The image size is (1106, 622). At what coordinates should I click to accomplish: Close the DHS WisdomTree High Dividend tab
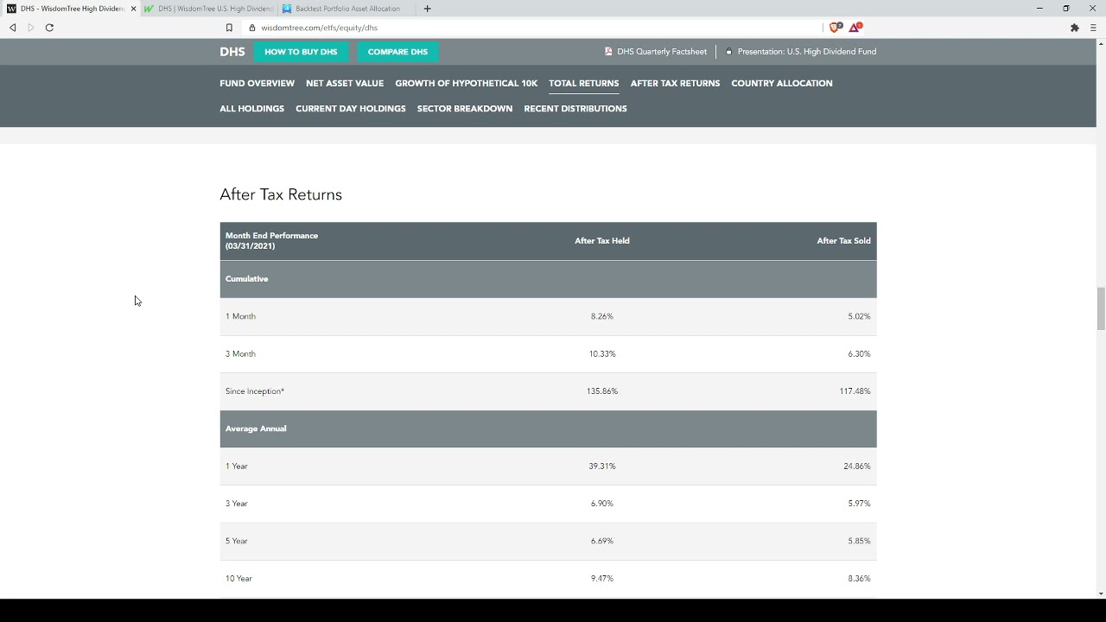click(133, 9)
